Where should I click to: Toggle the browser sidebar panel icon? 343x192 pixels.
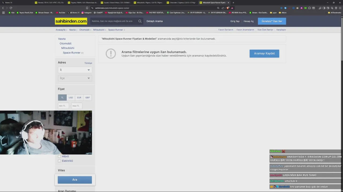(324, 8)
